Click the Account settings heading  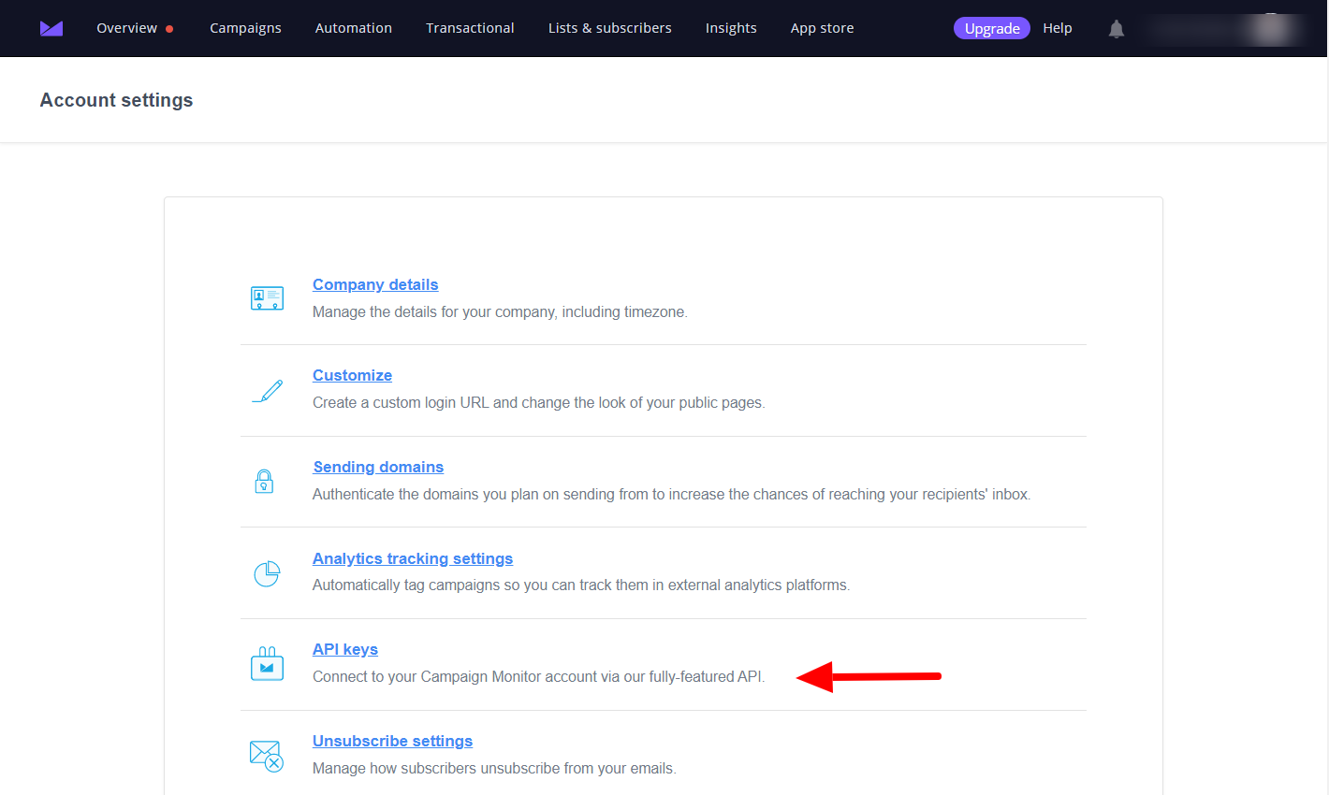116,100
